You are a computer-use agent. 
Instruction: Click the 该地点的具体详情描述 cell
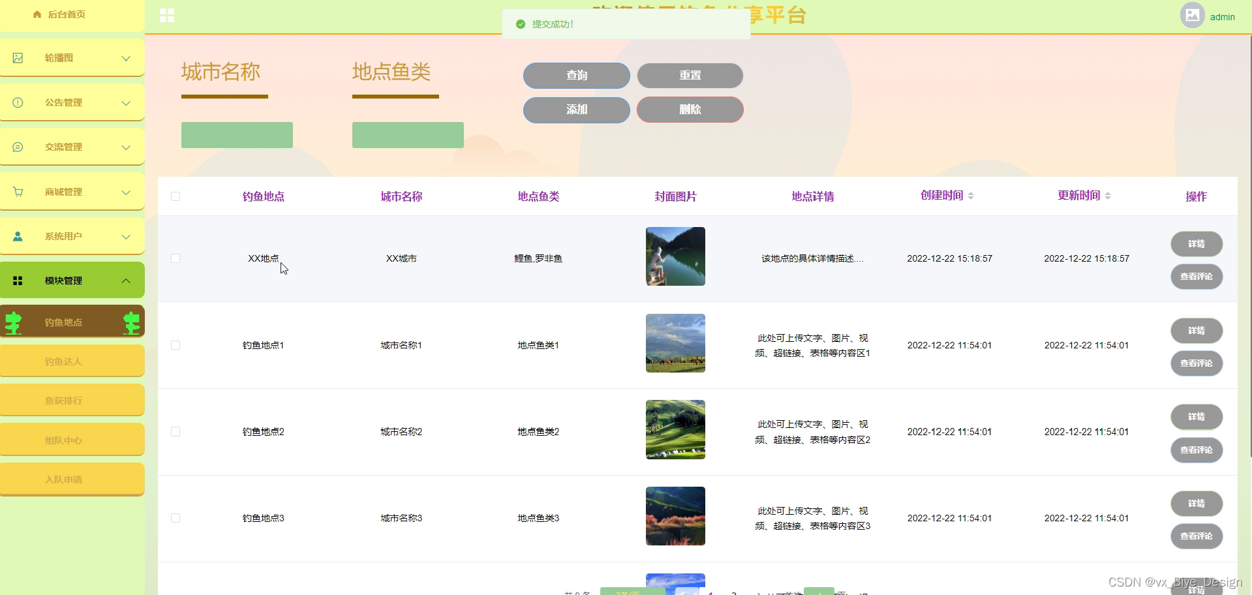pyautogui.click(x=812, y=258)
